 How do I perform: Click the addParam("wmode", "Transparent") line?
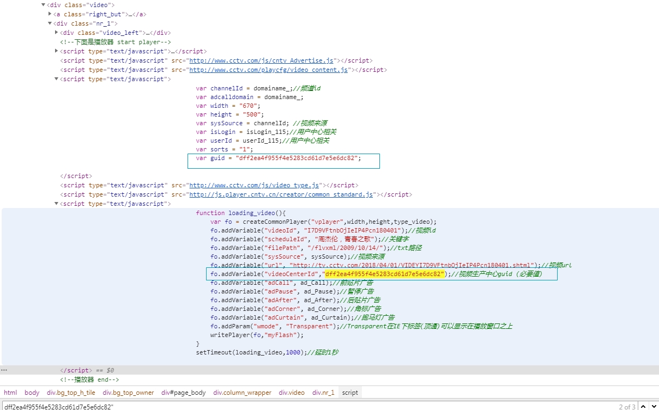click(x=361, y=326)
